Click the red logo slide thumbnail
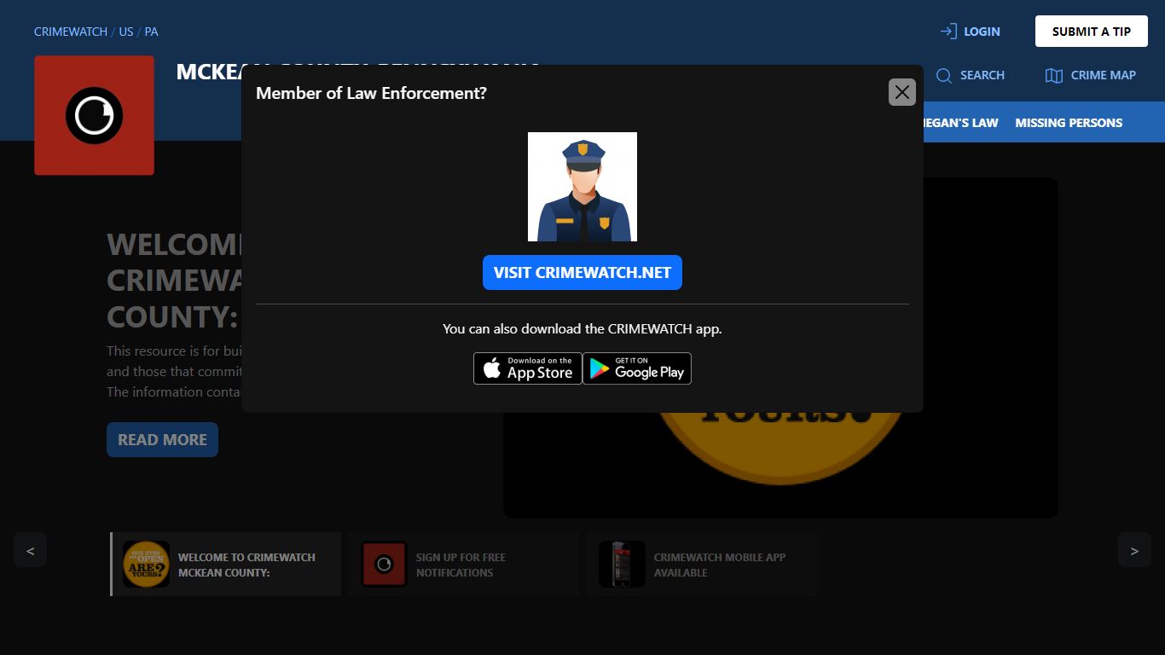 pos(384,565)
